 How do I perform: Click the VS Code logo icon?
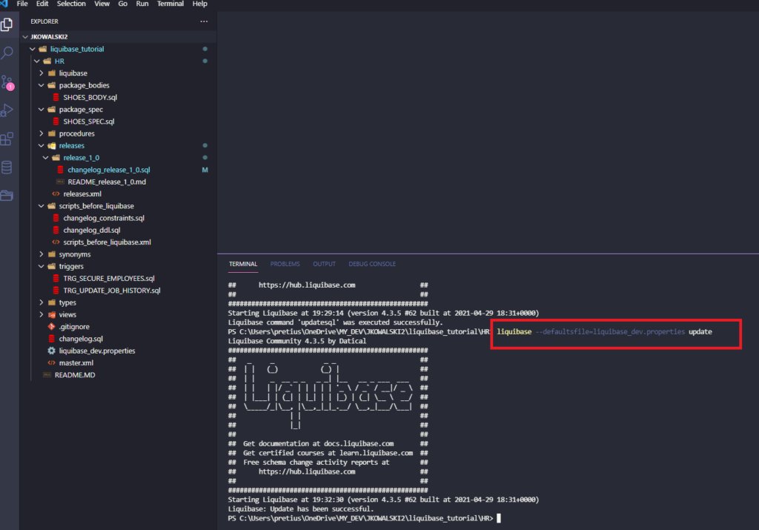(4, 4)
